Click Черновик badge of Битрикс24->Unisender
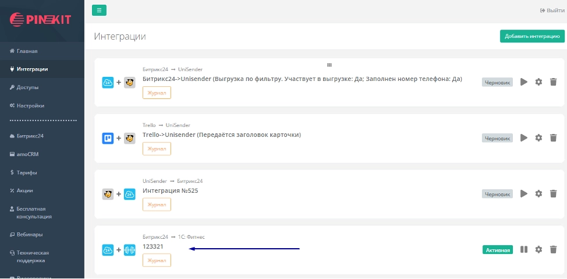Viewport: 567px width, 279px height. [x=497, y=82]
